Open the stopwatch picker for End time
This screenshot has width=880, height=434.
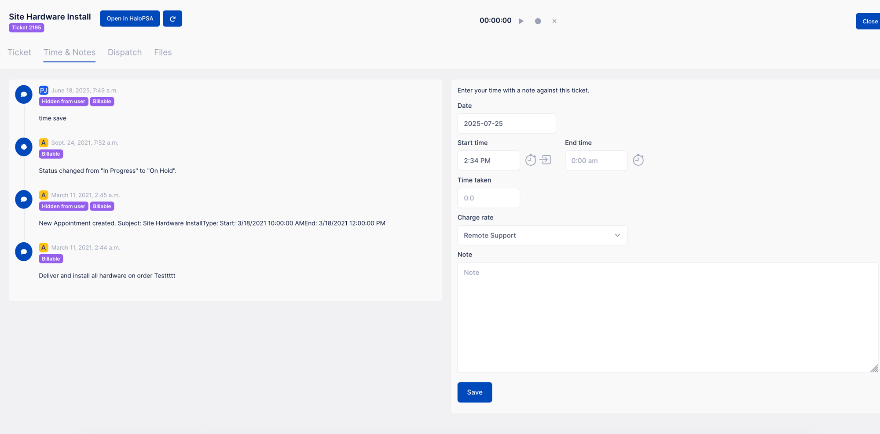click(638, 160)
